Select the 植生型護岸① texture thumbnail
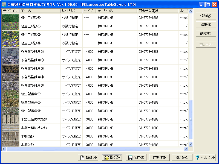The width and height of the screenshot is (219, 164). [x=10, y=94]
